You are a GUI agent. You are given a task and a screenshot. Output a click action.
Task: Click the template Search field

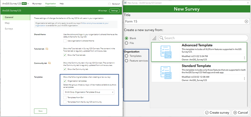pos(203,38)
